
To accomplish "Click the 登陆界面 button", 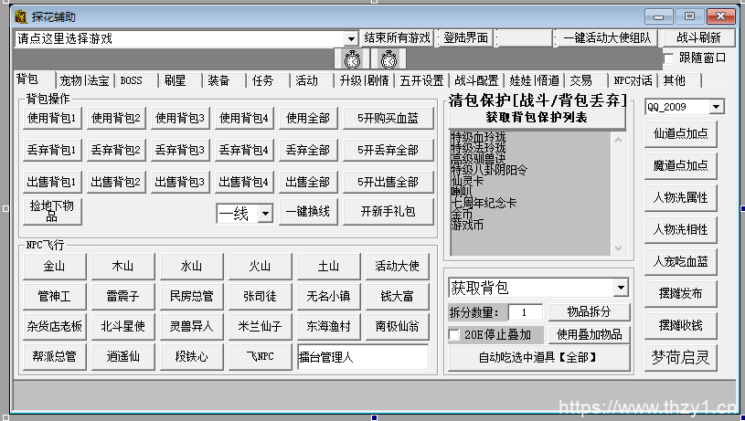I will coord(465,38).
